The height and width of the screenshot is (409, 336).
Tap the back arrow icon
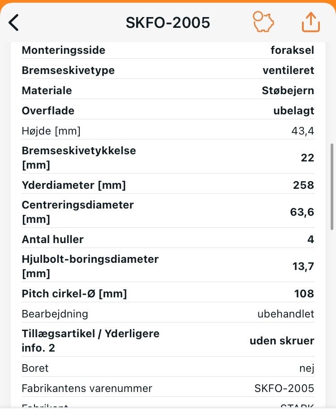[x=14, y=22]
